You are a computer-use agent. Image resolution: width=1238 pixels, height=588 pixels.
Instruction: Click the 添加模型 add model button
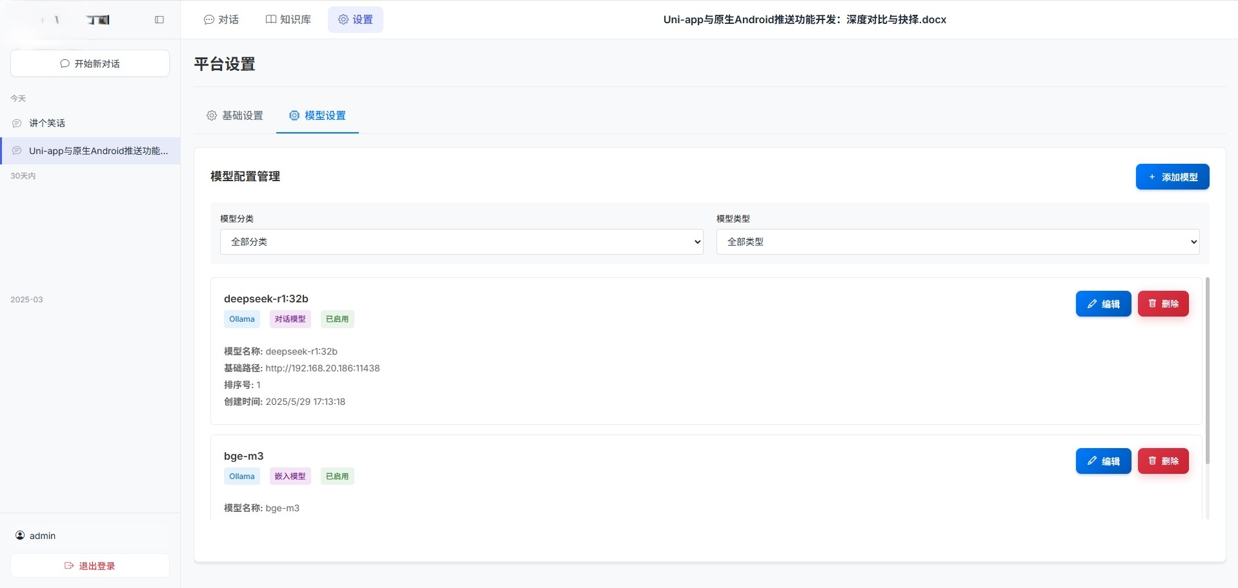pos(1173,176)
